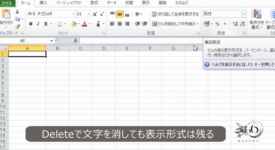Image resolution: width=275 pixels, height=150 pixels.
Task: Open the fill color dropdown arrow
Action: pyautogui.click(x=79, y=24)
